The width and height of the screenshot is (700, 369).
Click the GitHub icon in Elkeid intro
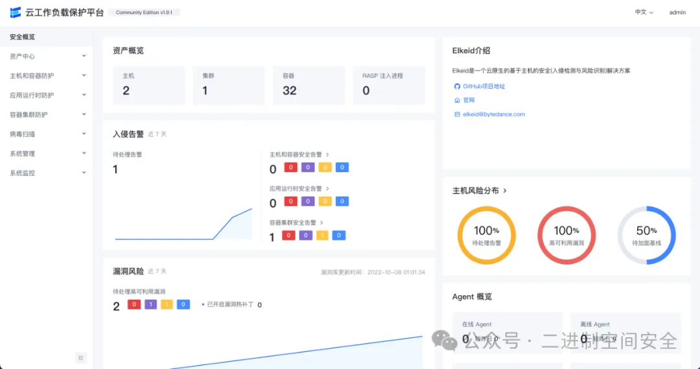click(457, 86)
